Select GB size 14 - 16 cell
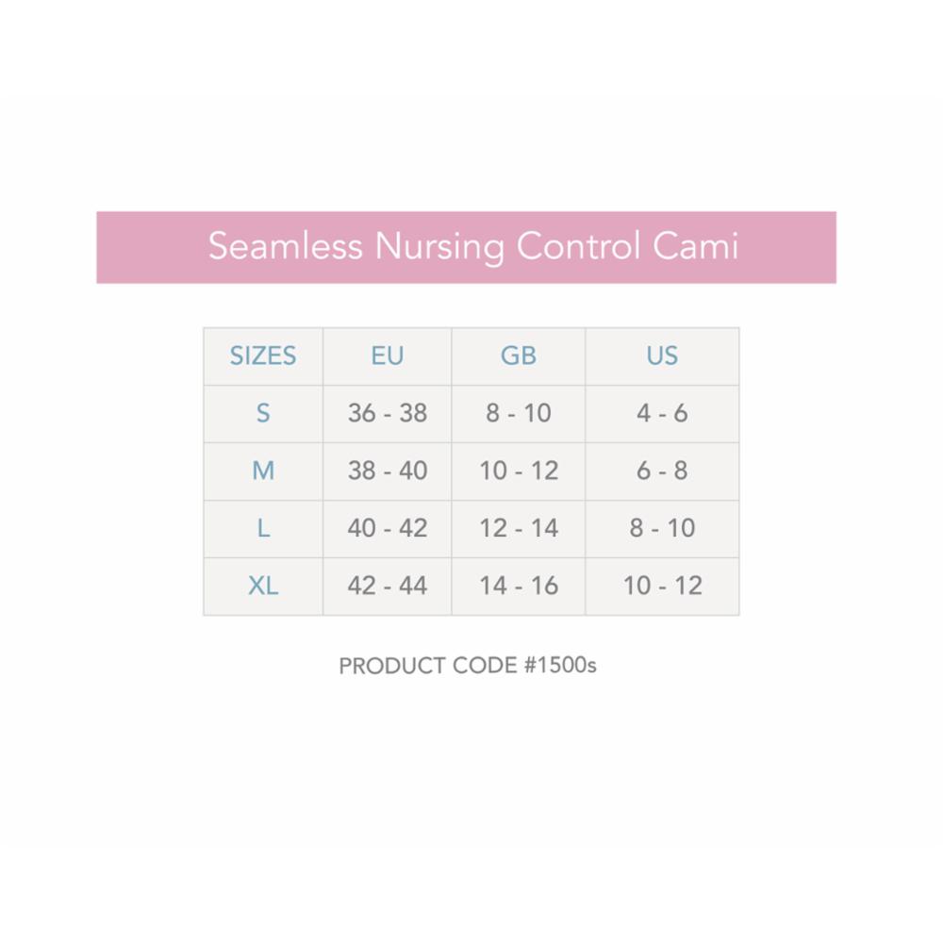The image size is (943, 943). 519,587
